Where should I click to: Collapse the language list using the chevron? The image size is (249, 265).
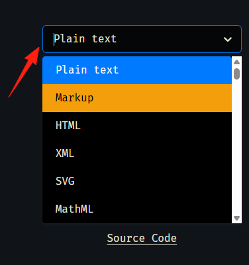coord(228,40)
